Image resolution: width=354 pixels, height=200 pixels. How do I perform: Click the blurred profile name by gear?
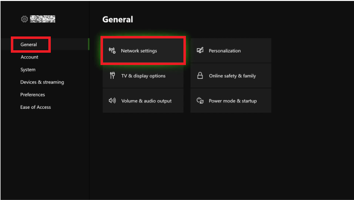(42, 19)
